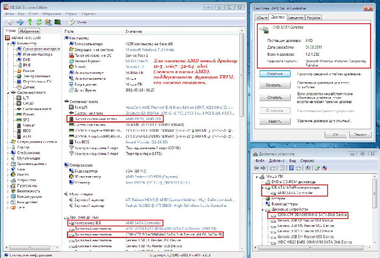380x258 pixels.
Task: Click the blue Help question mark icon
Action: pyautogui.click(x=291, y=168)
